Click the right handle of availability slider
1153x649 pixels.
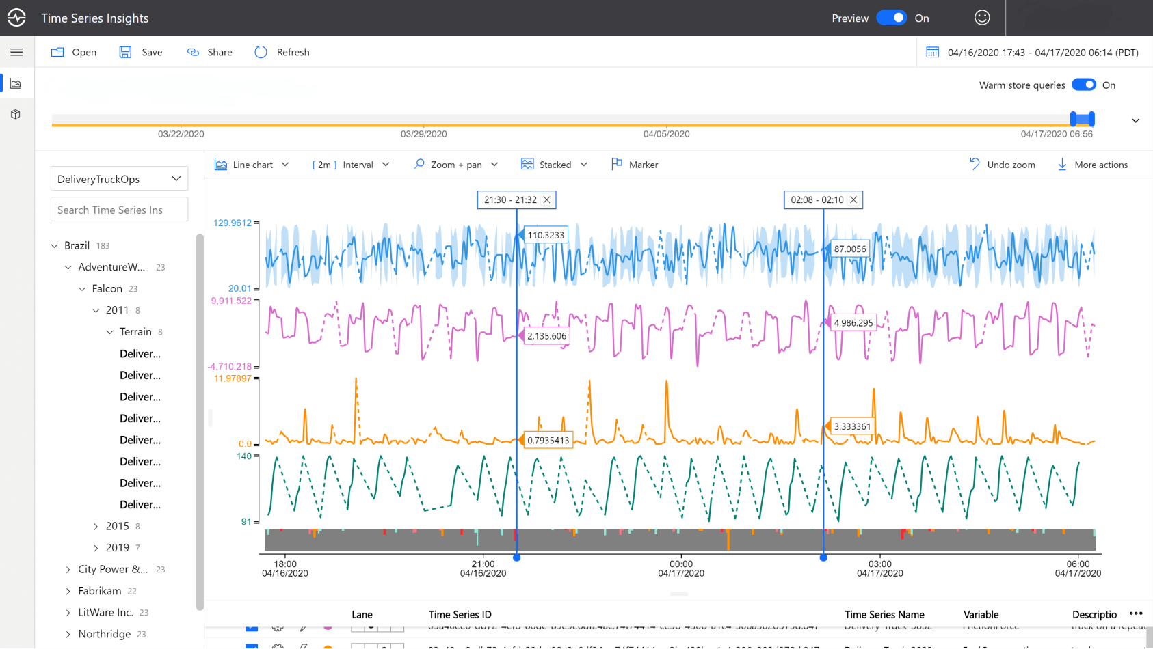point(1091,119)
